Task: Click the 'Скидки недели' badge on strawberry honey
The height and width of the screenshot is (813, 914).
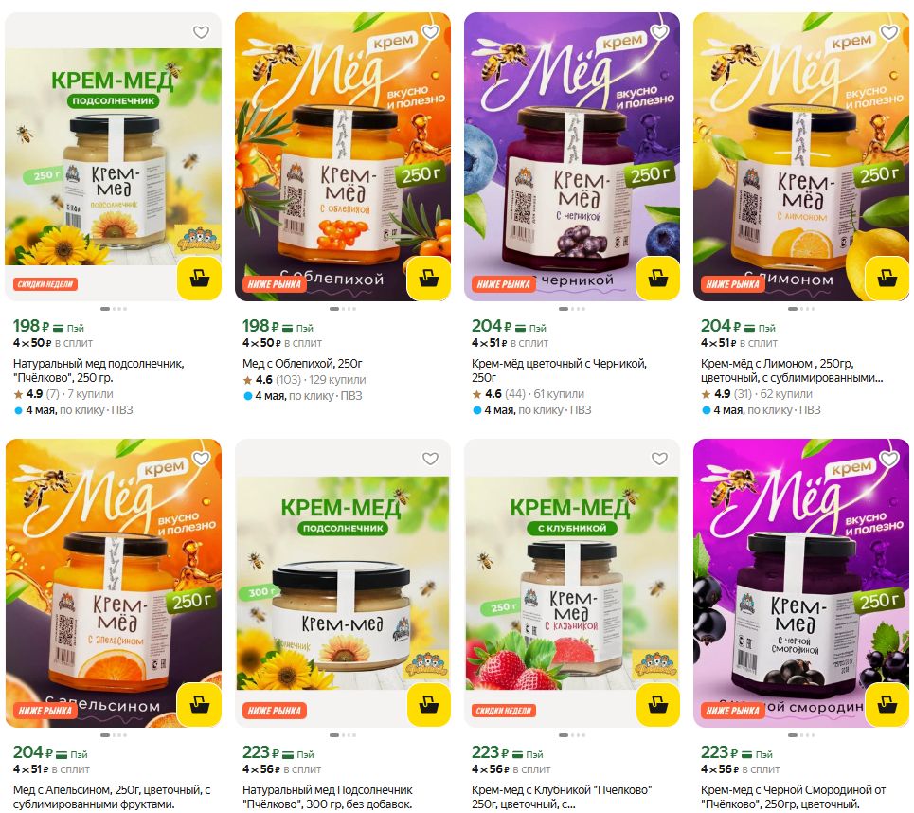Action: 503,711
